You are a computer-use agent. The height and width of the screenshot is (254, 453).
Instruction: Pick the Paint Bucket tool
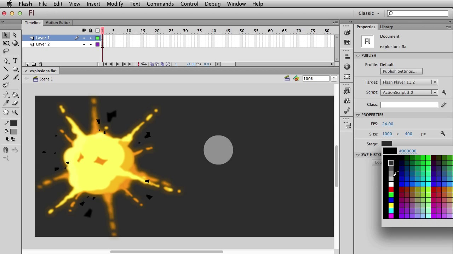pyautogui.click(x=15, y=95)
